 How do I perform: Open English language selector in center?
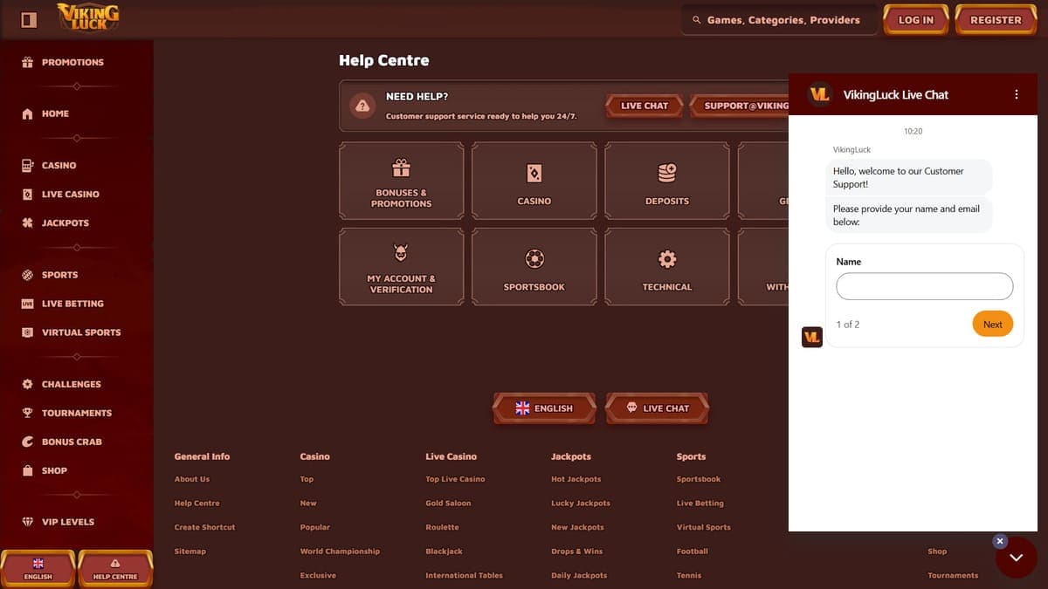[545, 408]
